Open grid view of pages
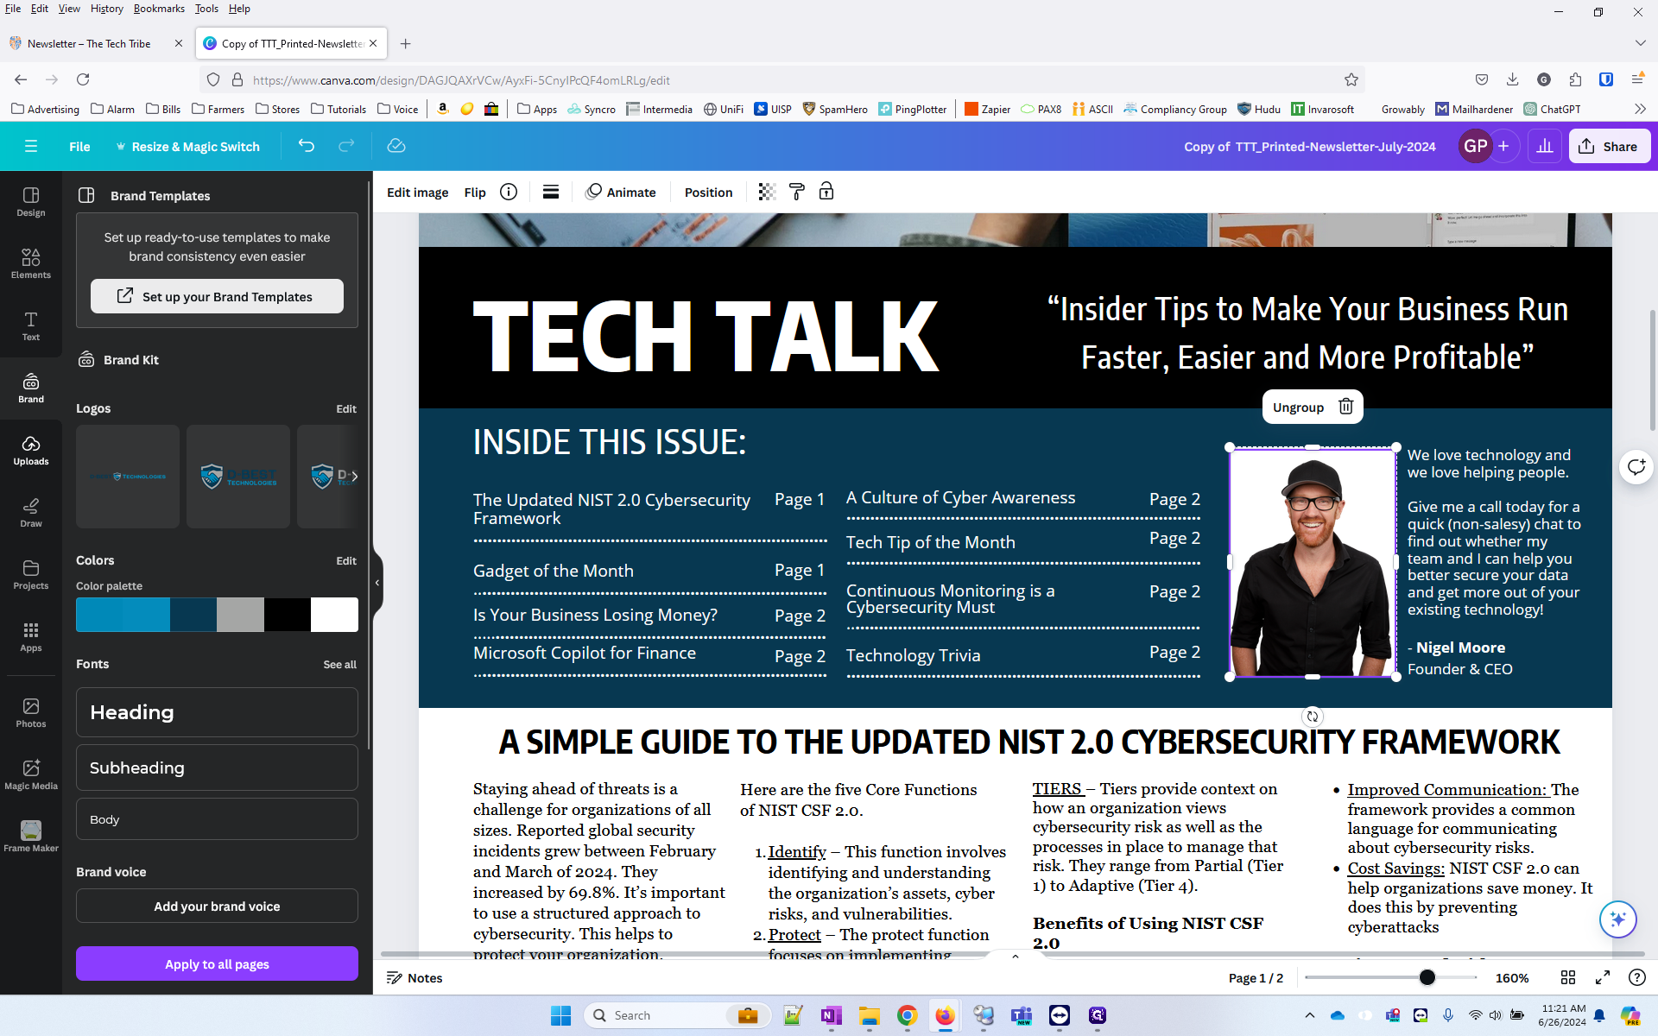The width and height of the screenshot is (1658, 1036). 1568,977
